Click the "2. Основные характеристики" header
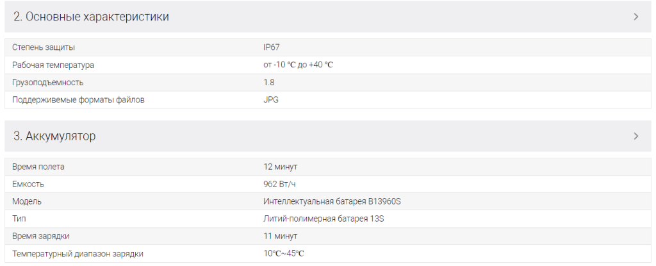Viewport: 656px width, 266px height. [x=91, y=17]
